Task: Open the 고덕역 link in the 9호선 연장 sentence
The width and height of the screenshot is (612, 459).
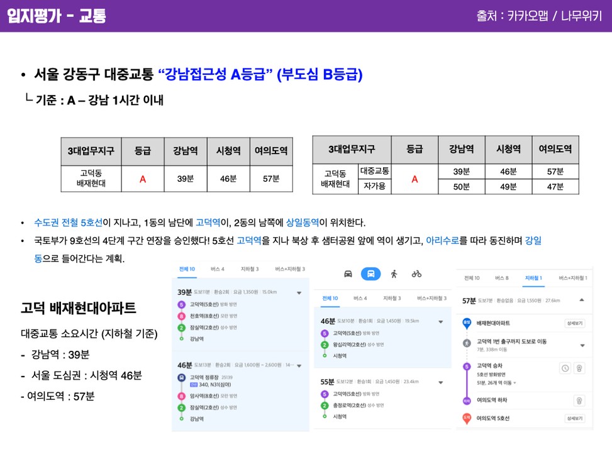Action: coord(249,240)
